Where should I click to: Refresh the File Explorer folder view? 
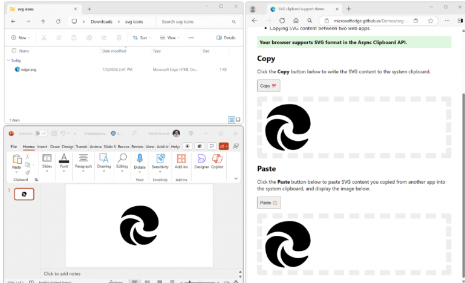(58, 21)
